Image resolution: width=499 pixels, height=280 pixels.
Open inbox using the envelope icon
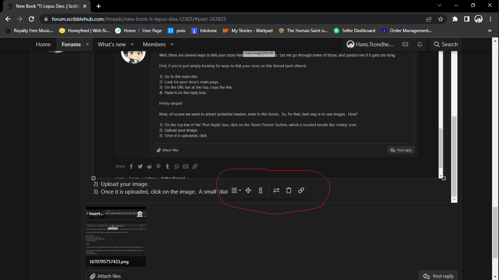[x=405, y=44]
